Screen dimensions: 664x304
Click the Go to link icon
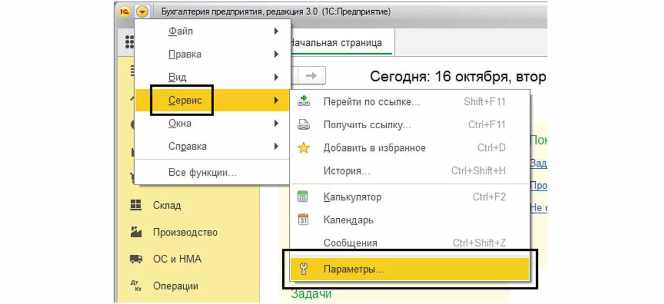coord(304,102)
